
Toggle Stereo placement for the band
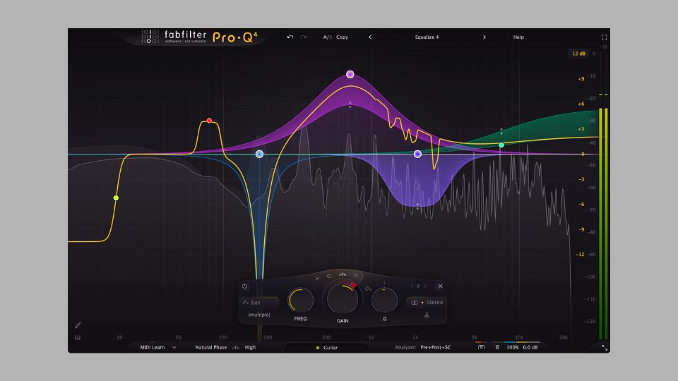(427, 302)
